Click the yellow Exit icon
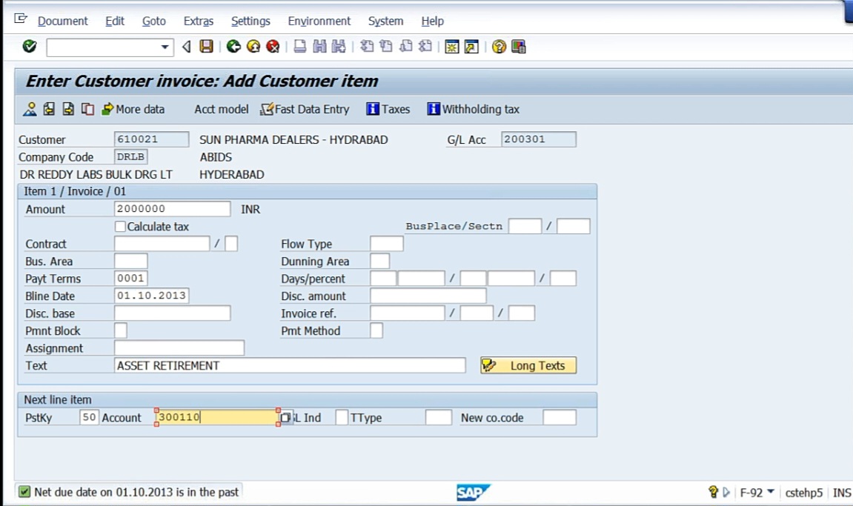This screenshot has width=853, height=506. pyautogui.click(x=253, y=47)
